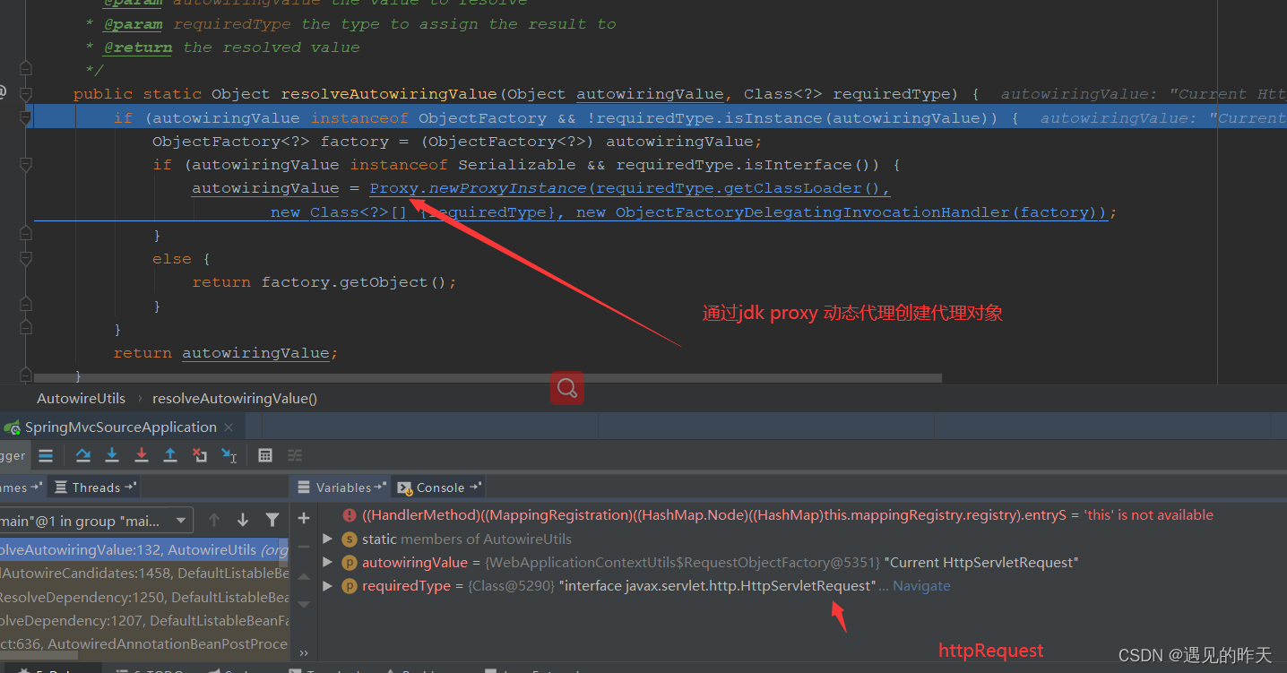The image size is (1287, 673).
Task: Click the Trace Current Stream Chain icon
Action: point(295,455)
